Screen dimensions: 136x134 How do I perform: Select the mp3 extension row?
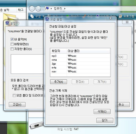80,56
